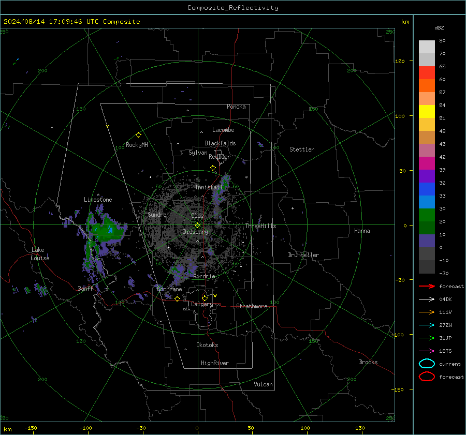Click the yellow radar-site diamond at map center
Image resolution: width=466 pixels, height=435 pixels.
(197, 225)
